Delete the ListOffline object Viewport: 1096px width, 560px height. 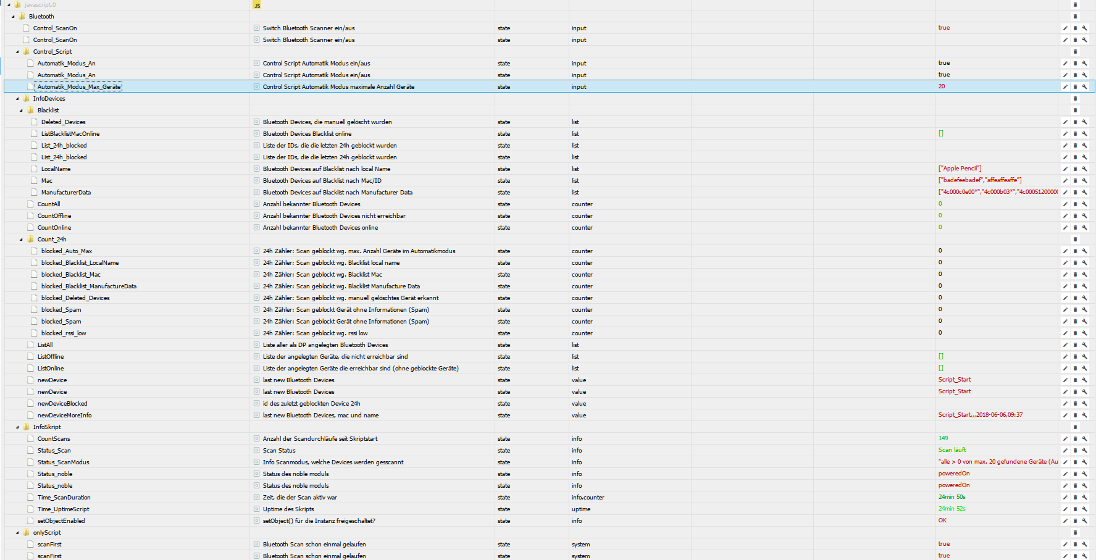pyautogui.click(x=1075, y=357)
